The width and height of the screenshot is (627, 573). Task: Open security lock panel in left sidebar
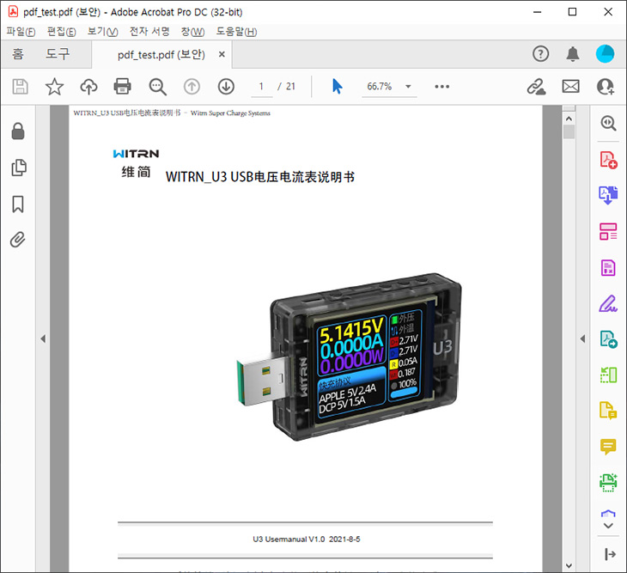[x=18, y=131]
